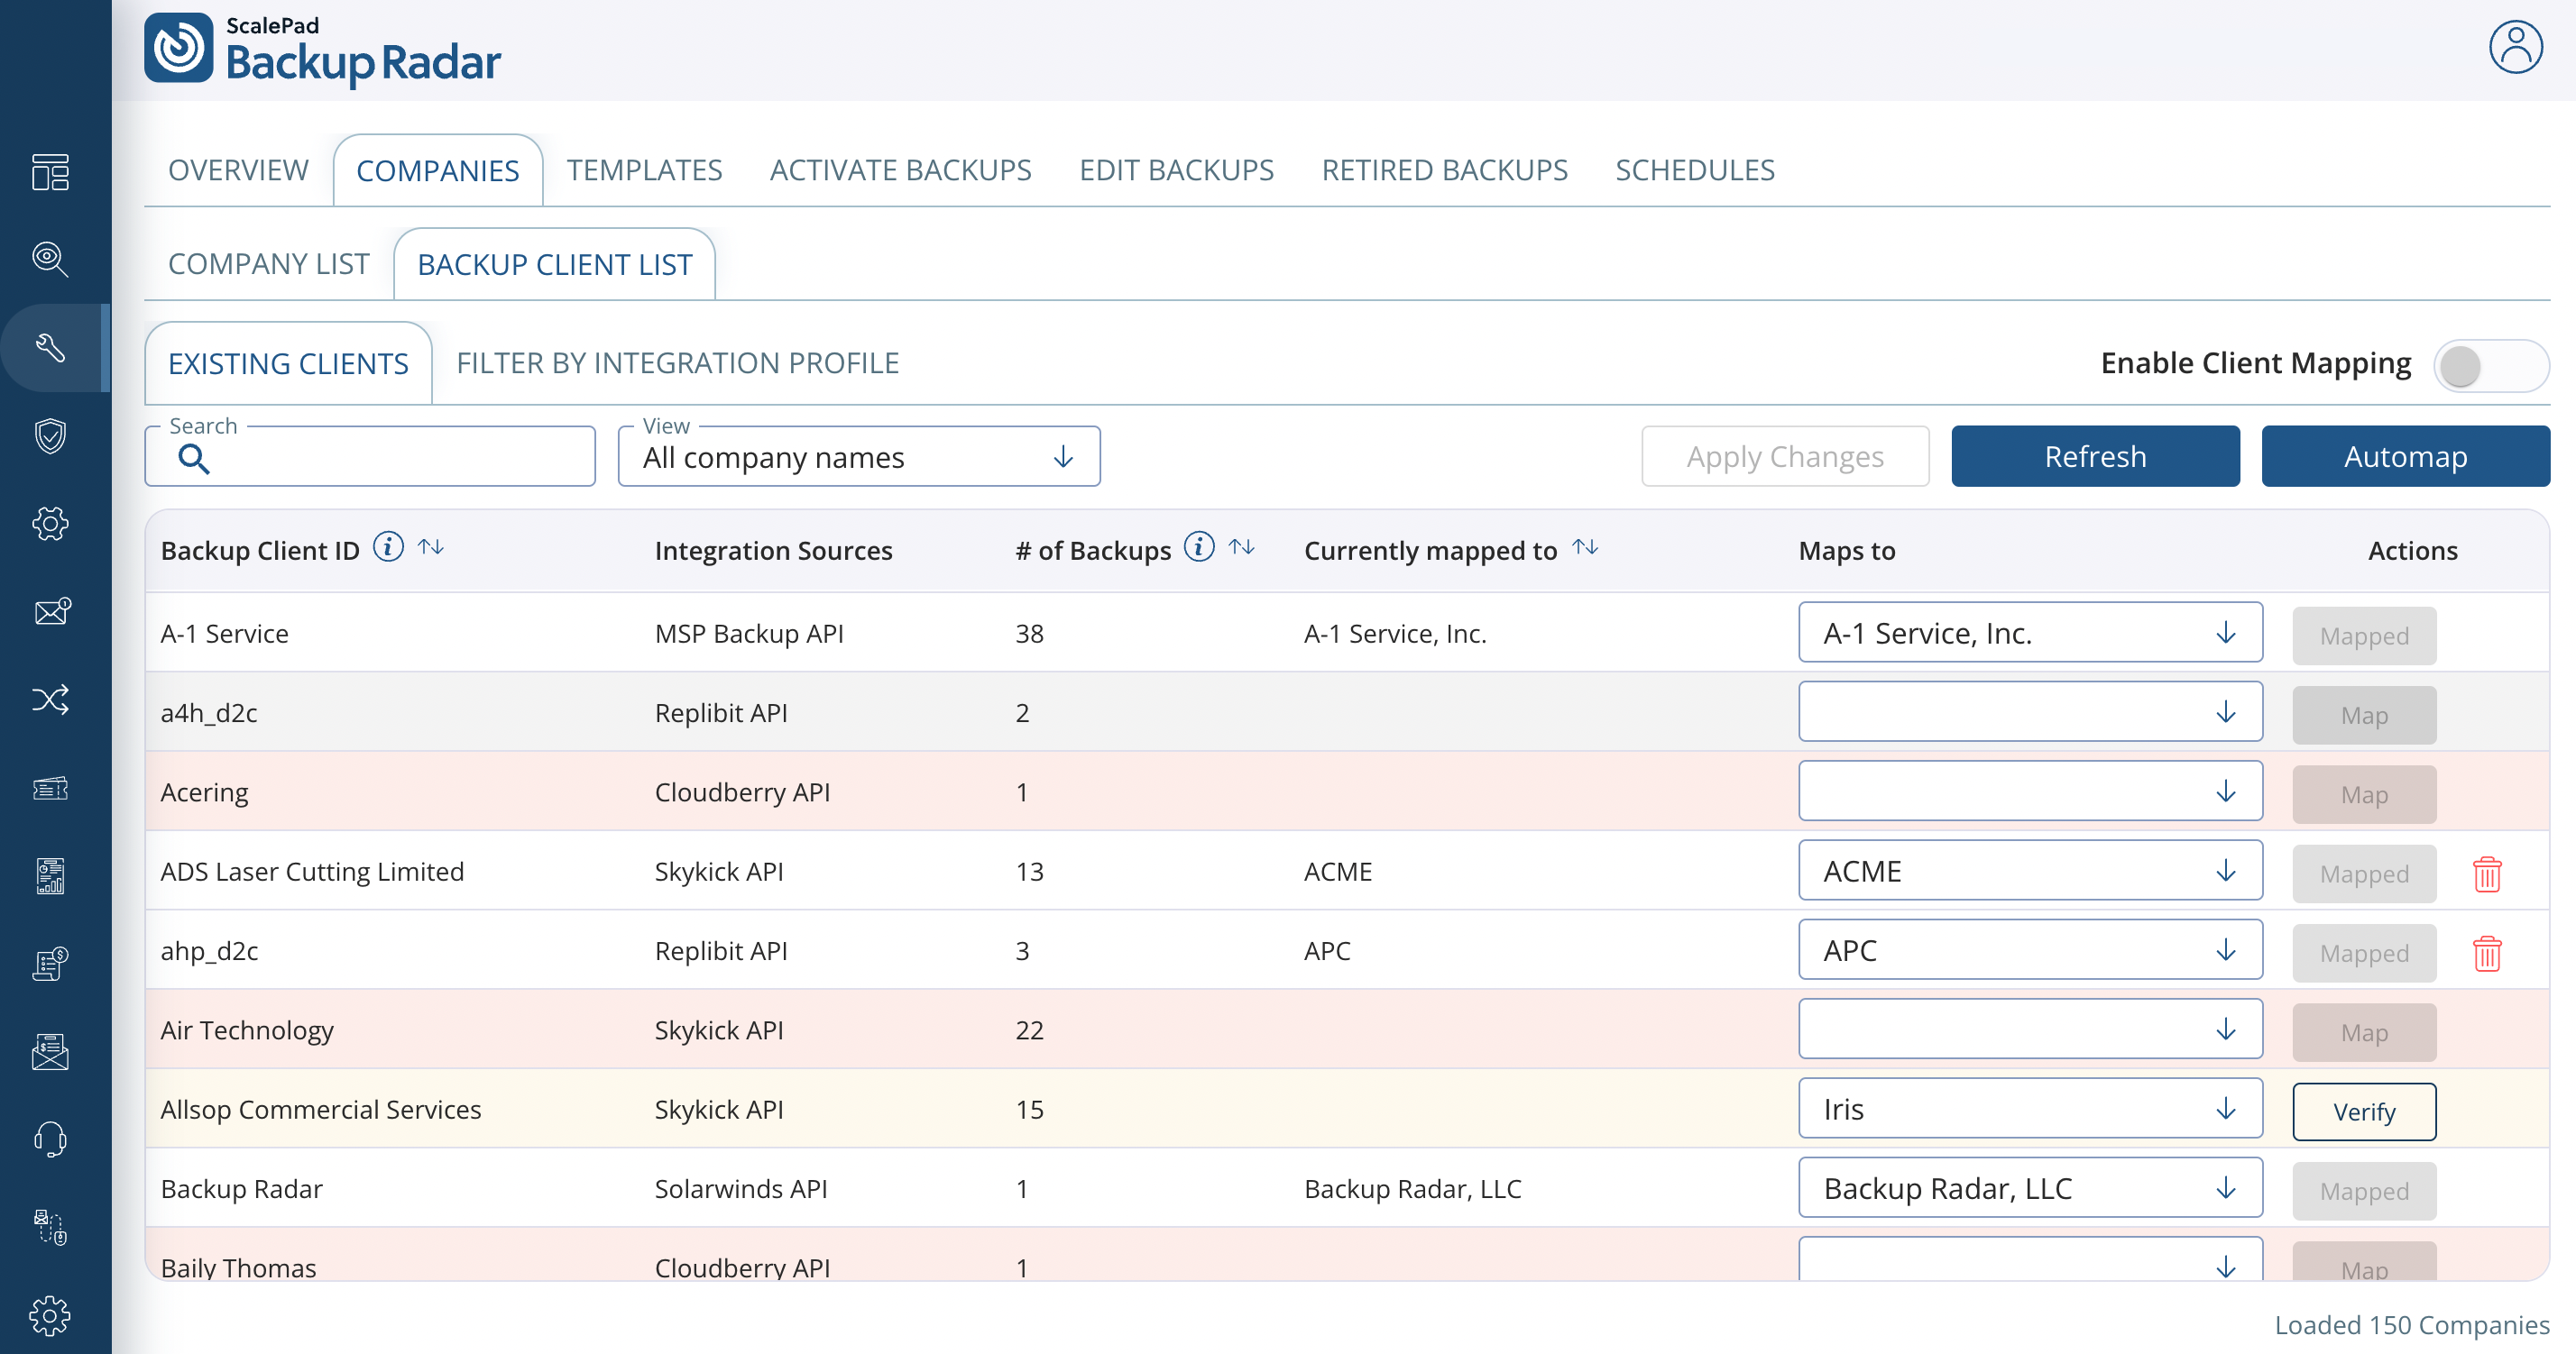Open the Company List sub-tab

(268, 264)
